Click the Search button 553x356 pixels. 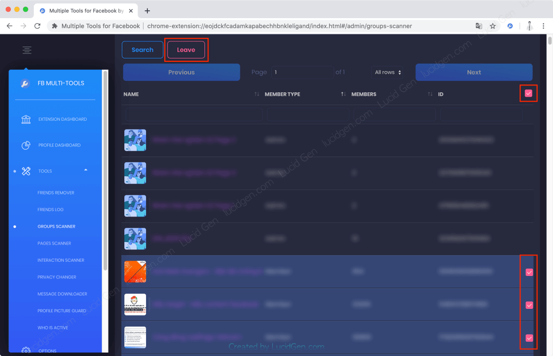[x=142, y=49]
